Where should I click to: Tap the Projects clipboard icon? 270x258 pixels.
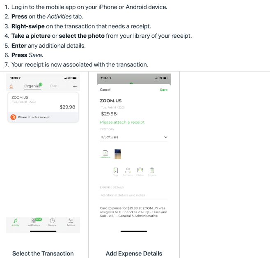click(152, 172)
